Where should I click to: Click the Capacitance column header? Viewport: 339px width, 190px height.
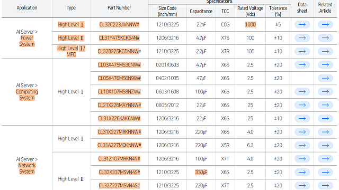[201, 11]
